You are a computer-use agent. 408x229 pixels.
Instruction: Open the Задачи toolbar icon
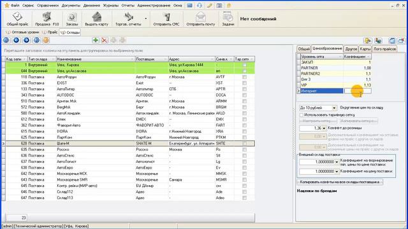(228, 18)
